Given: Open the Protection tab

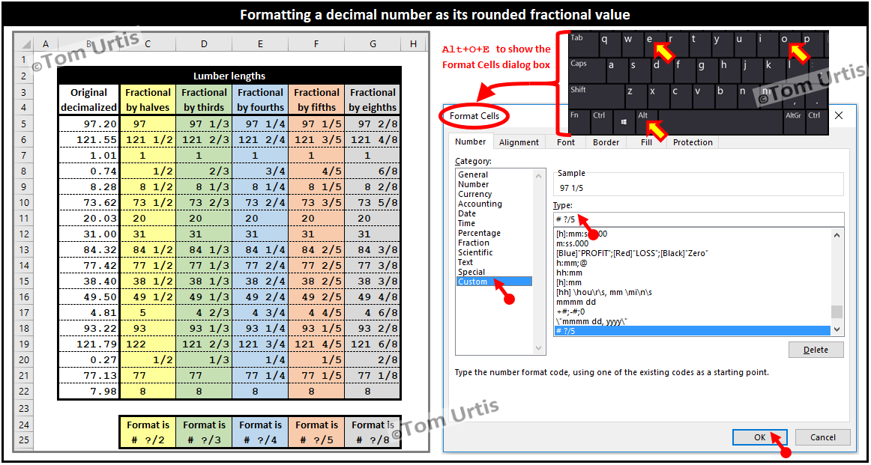Looking at the screenshot, I should point(692,142).
